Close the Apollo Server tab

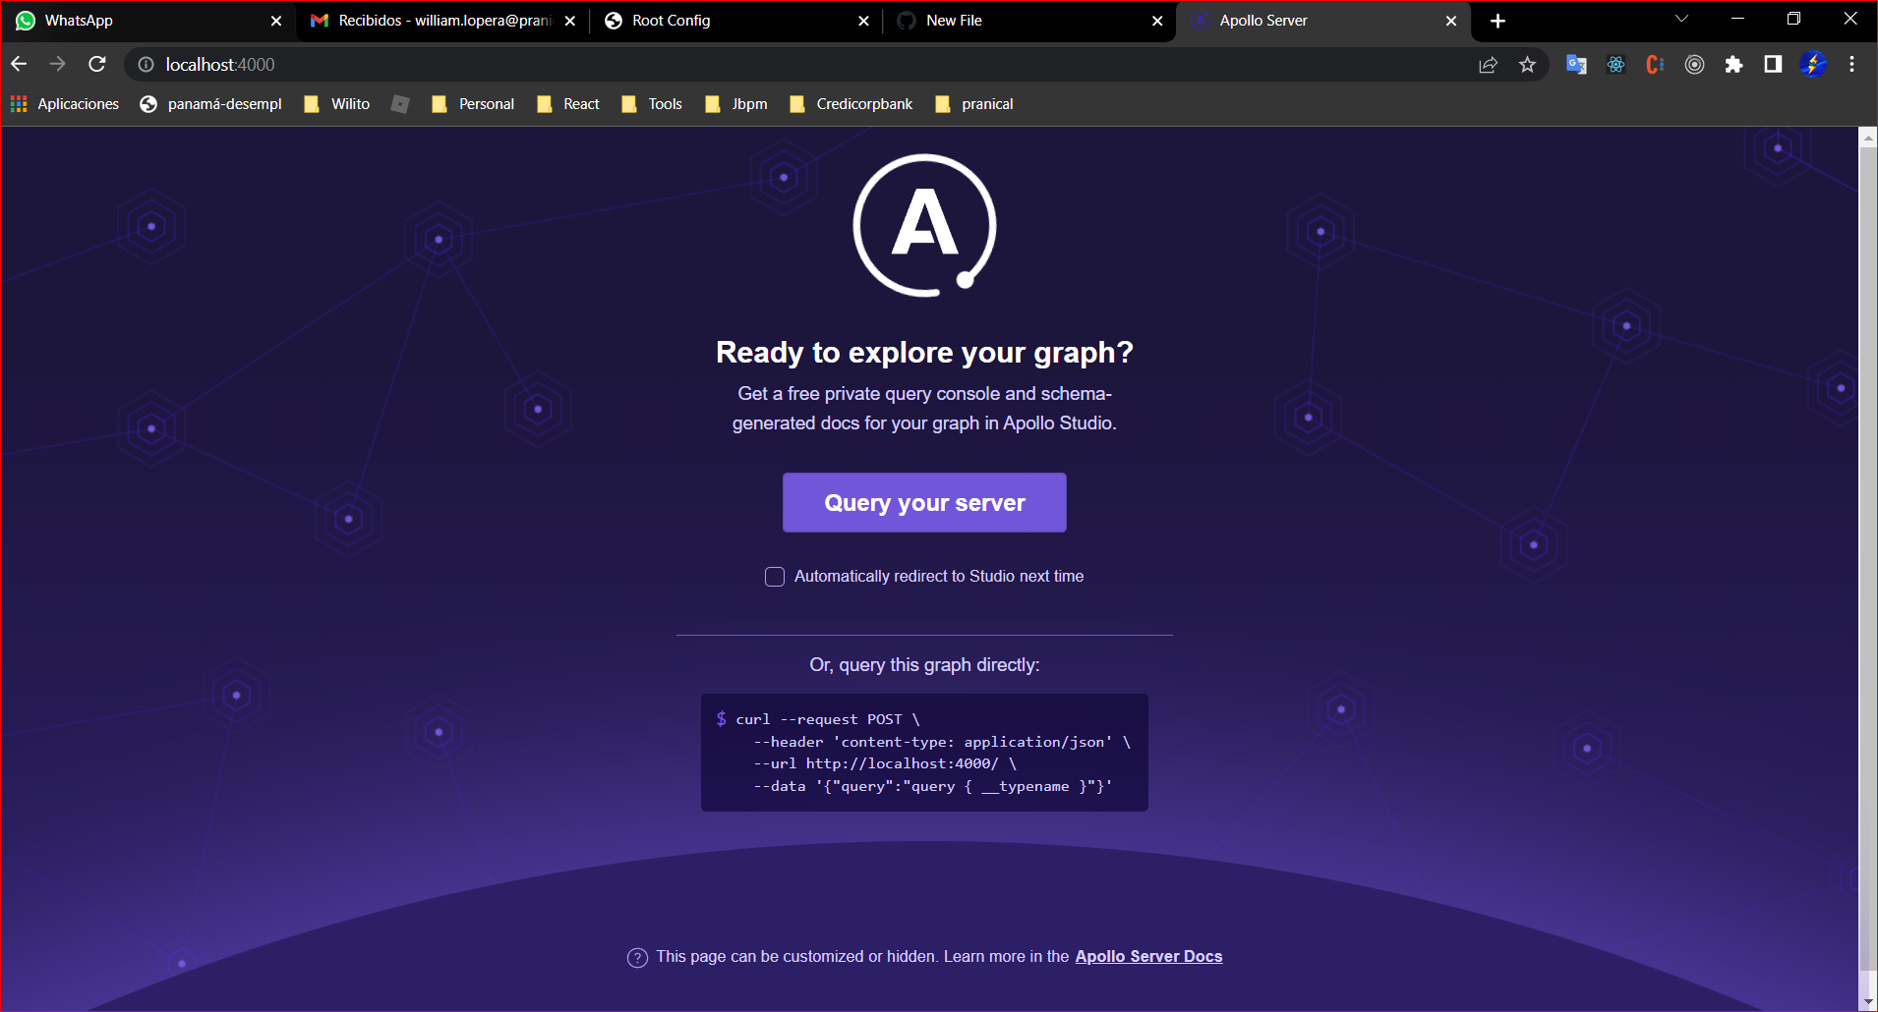[x=1451, y=21]
